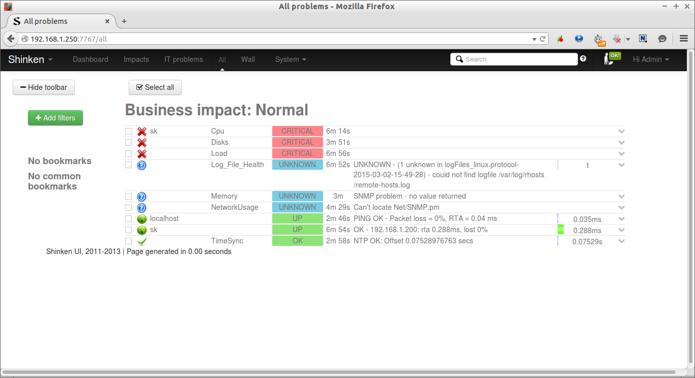This screenshot has width=695, height=378.
Task: Click the red critical icon in the Load row
Action: click(x=142, y=154)
